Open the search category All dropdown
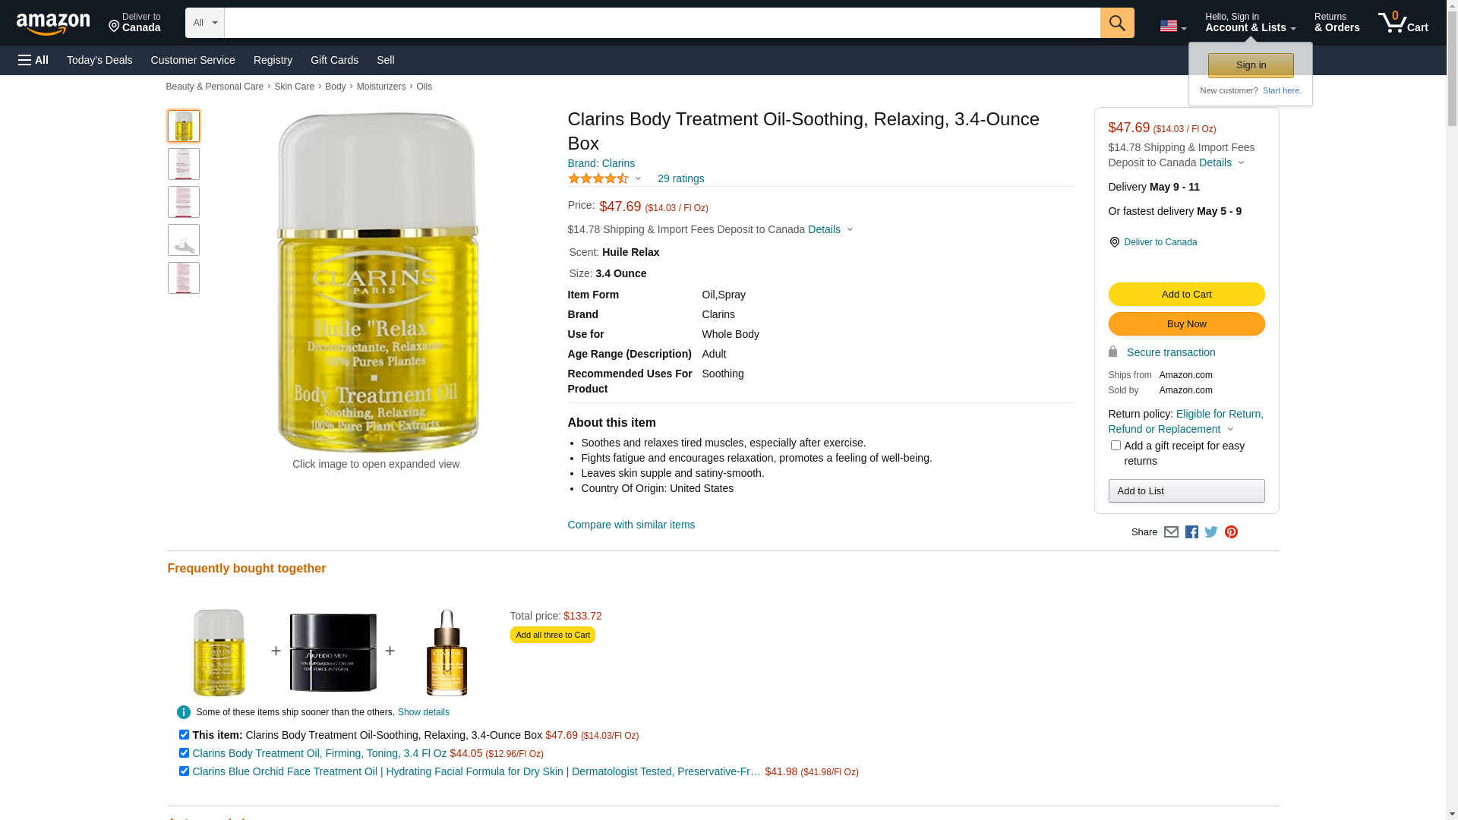Image resolution: width=1458 pixels, height=820 pixels. coord(205,23)
